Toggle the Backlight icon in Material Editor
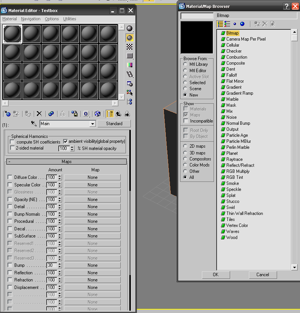Screen dimensions: 300x313 coord(129,38)
